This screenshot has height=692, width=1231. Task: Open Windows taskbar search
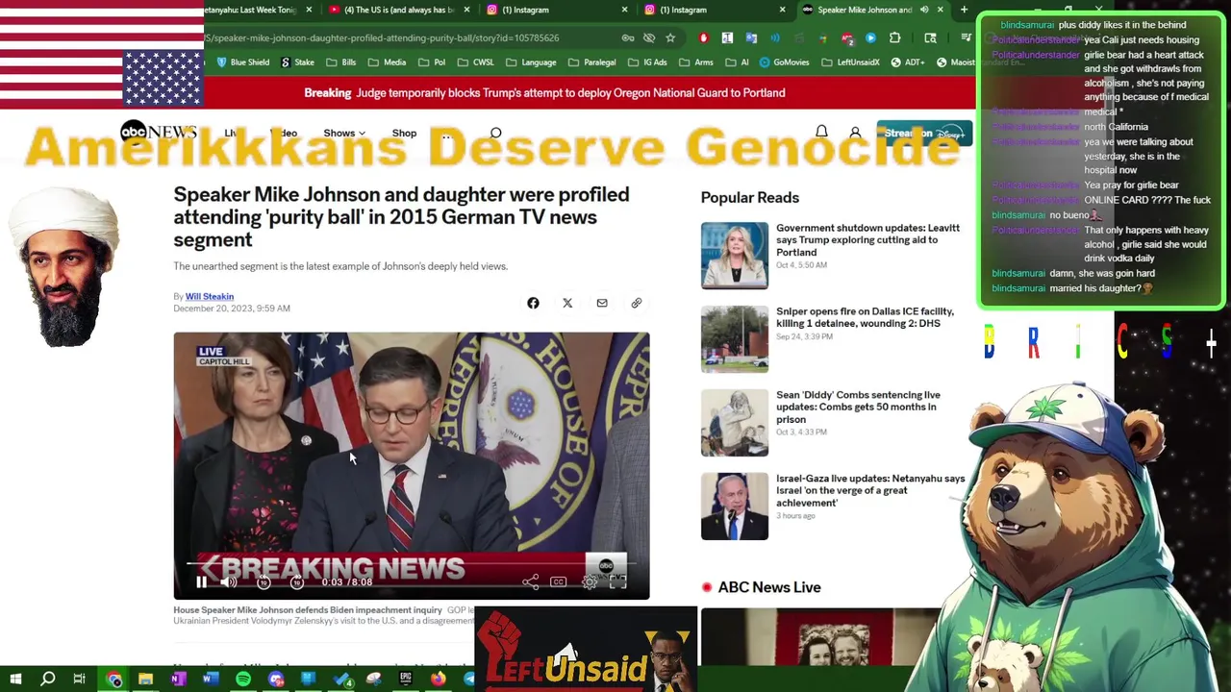tap(48, 680)
